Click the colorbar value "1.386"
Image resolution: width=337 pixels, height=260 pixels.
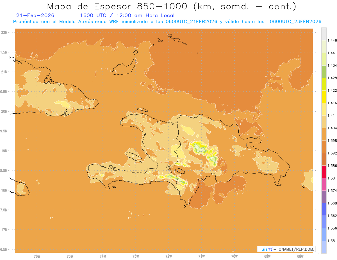[x=332, y=166]
